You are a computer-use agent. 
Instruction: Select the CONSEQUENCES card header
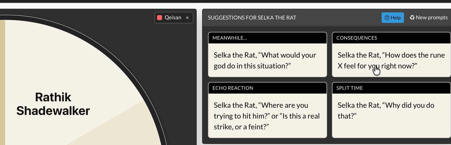click(x=391, y=38)
